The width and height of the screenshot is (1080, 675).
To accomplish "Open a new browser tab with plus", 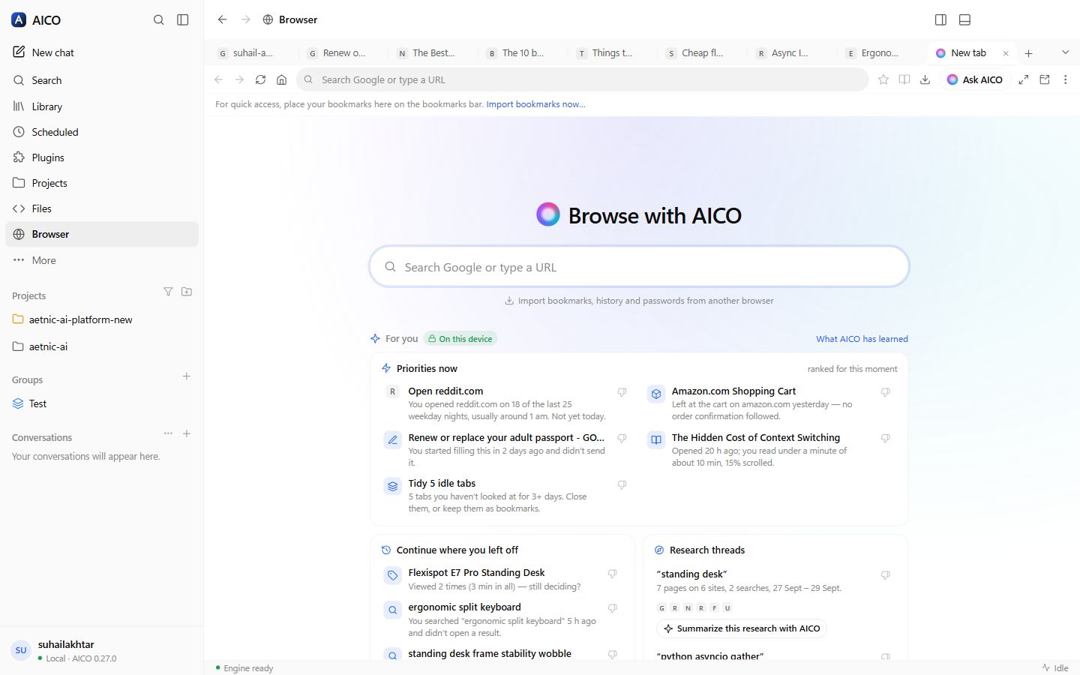I will click(x=1029, y=53).
